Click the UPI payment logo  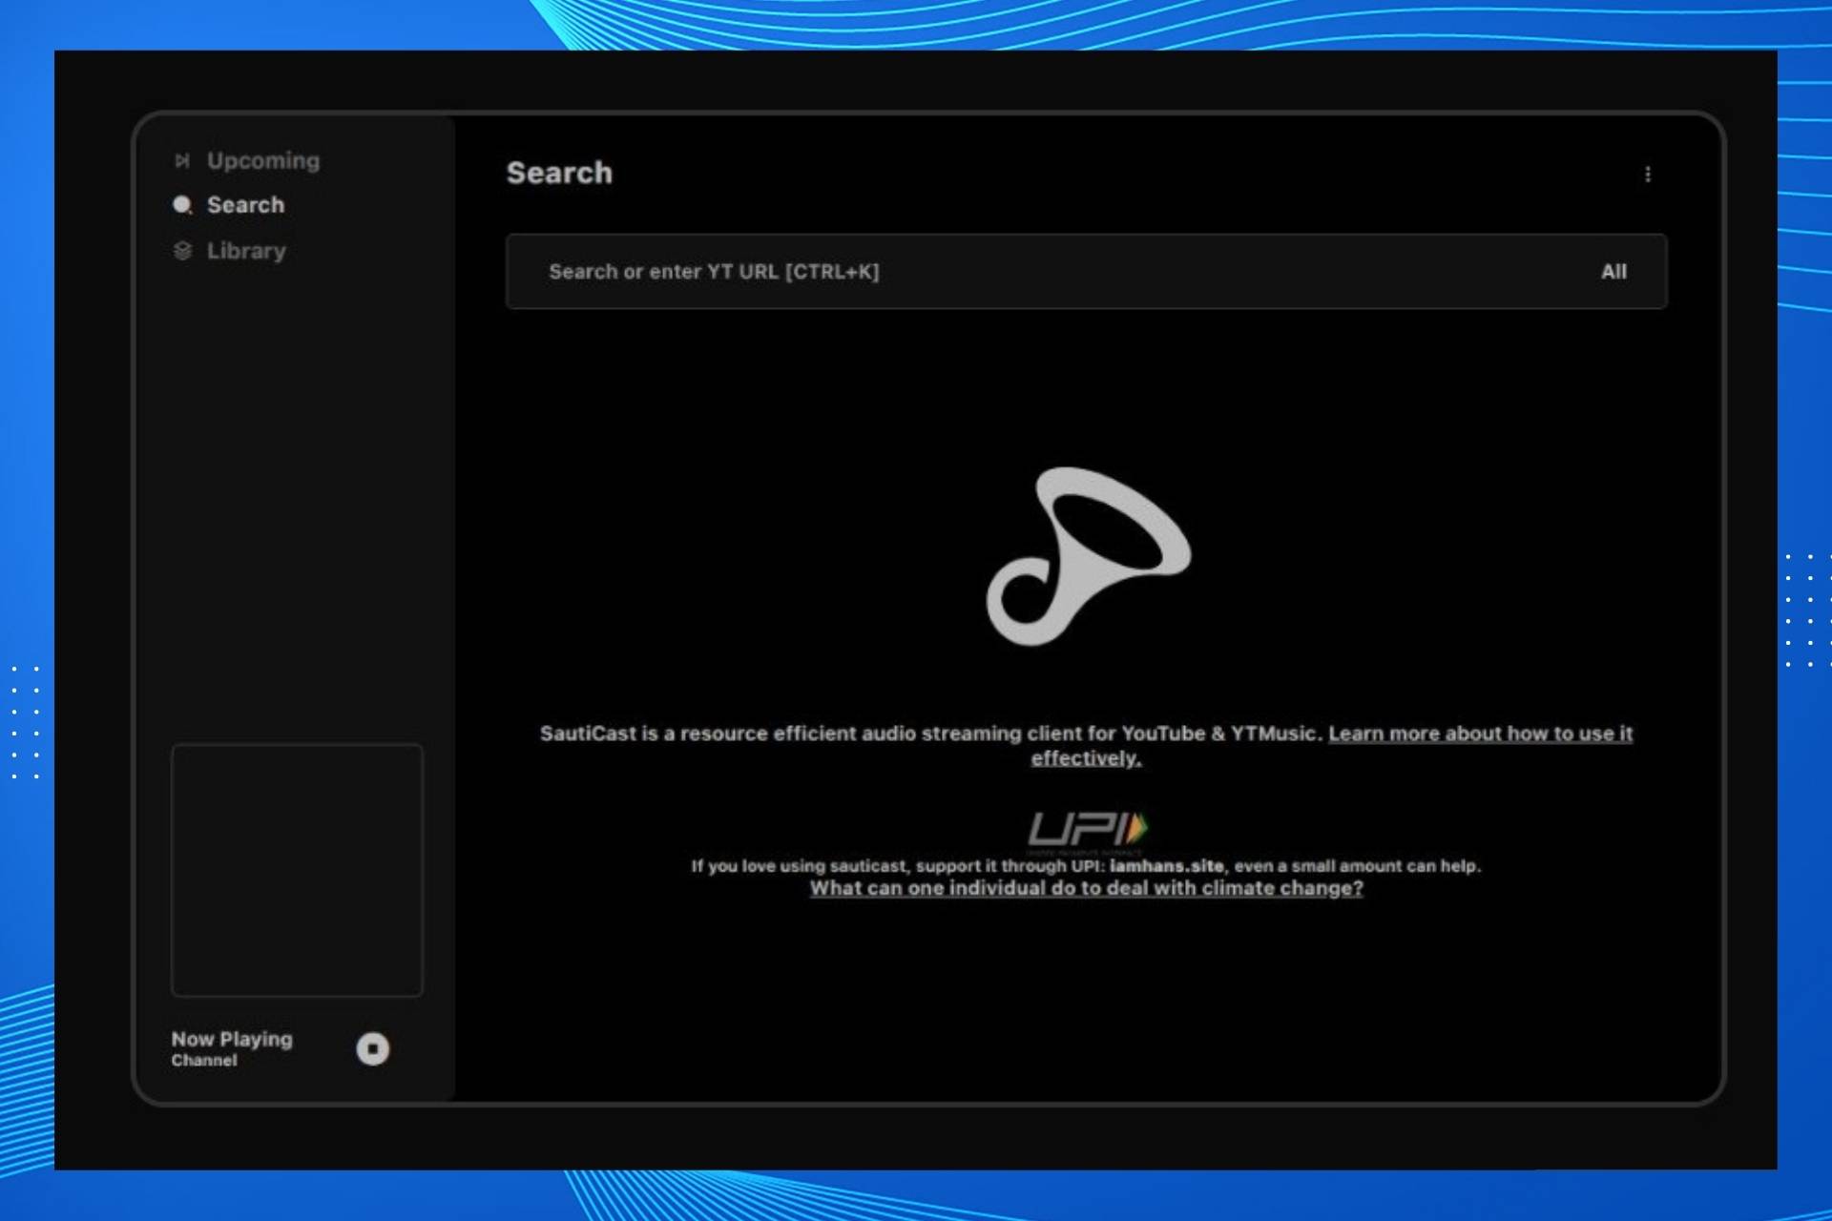tap(1087, 830)
